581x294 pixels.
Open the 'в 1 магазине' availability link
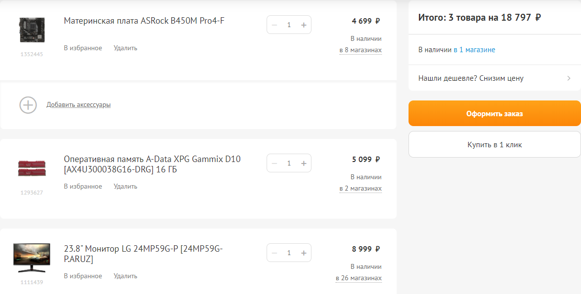point(474,50)
